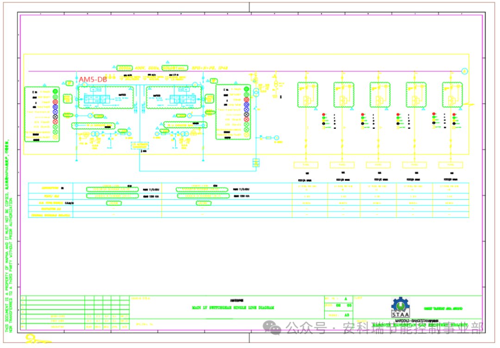500x348 pixels.
Task: Click the cyan transformer symbol
Action: click(x=256, y=93)
